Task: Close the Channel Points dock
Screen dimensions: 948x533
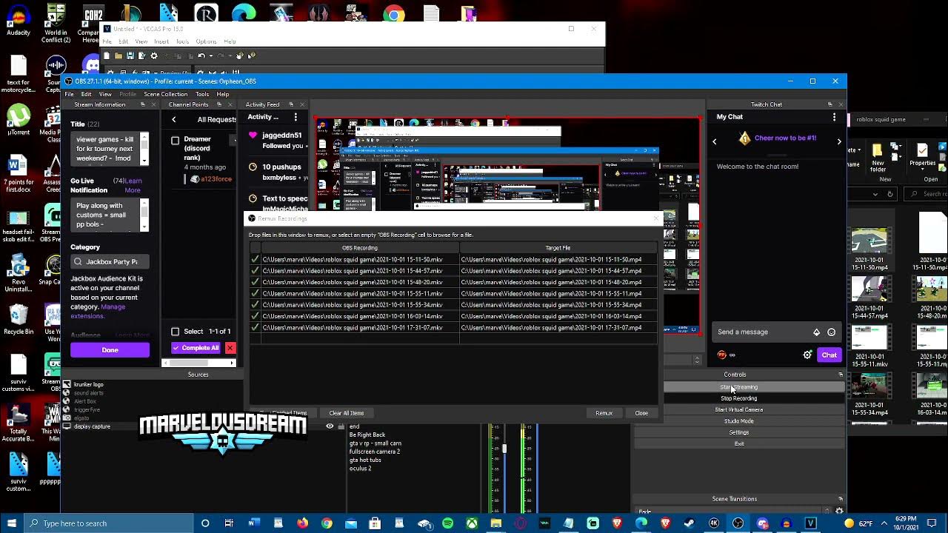Action: coord(229,104)
